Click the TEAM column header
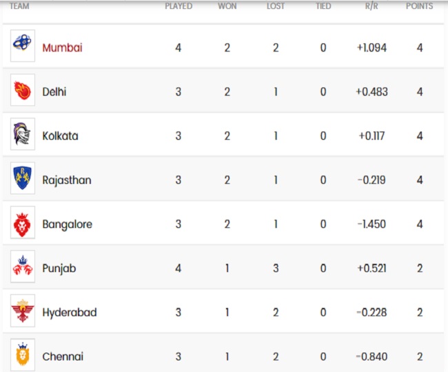 point(19,6)
